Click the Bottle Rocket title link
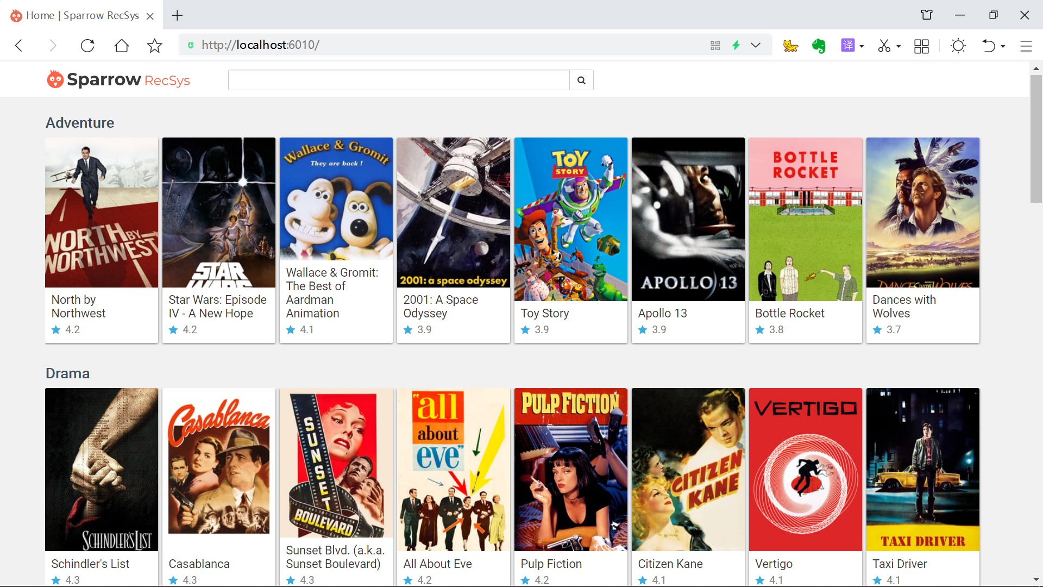 [790, 314]
